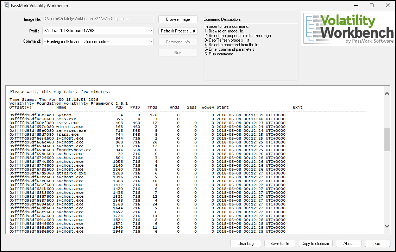Click the Time Stamp line in log
This screenshot has width=396, height=252.
click(x=54, y=100)
